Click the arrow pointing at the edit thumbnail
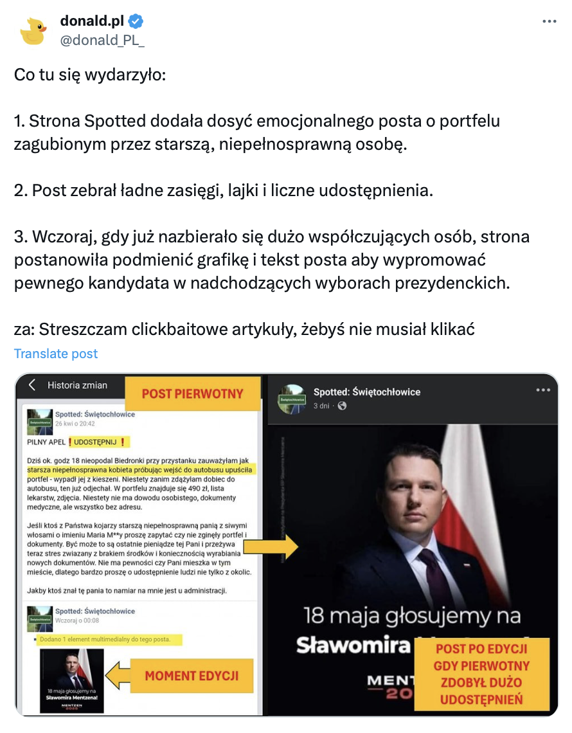Viewport: 572px width, 733px height. tap(118, 676)
